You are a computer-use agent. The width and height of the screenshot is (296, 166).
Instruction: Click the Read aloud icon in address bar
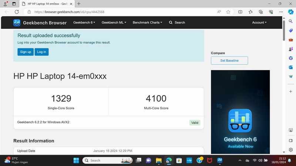pos(219,12)
